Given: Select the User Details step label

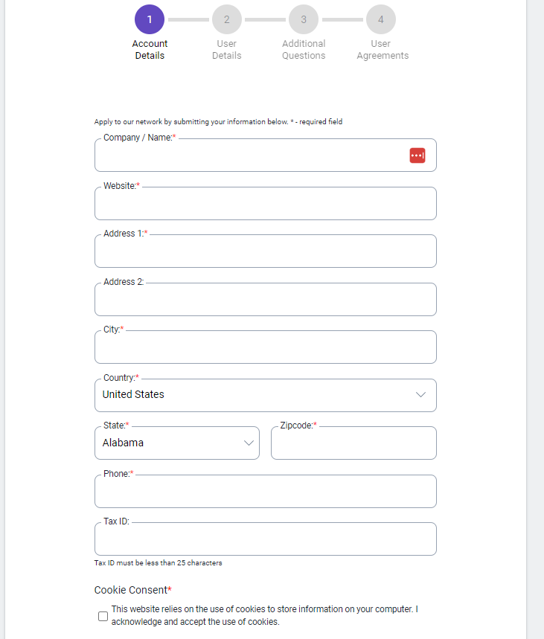Looking at the screenshot, I should click(x=227, y=49).
